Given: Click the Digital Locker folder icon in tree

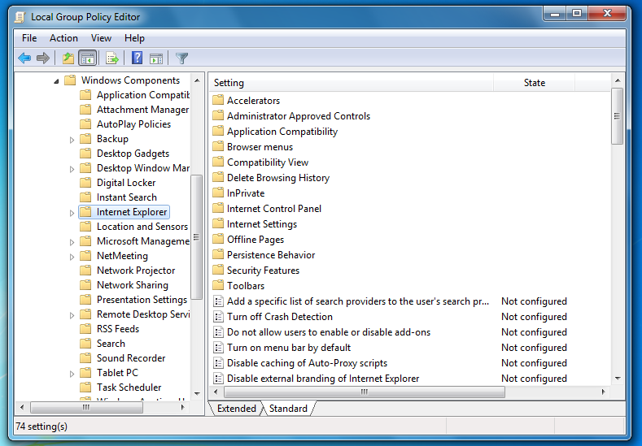Looking at the screenshot, I should click(85, 182).
